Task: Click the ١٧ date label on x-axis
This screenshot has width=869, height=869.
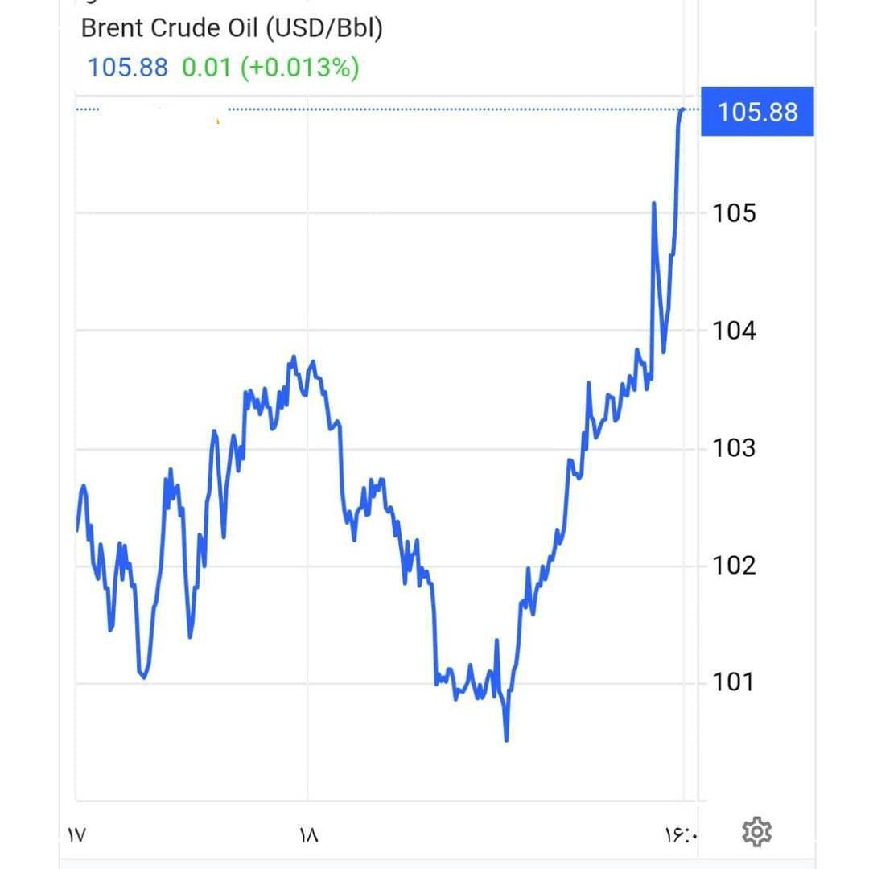Action: (76, 835)
